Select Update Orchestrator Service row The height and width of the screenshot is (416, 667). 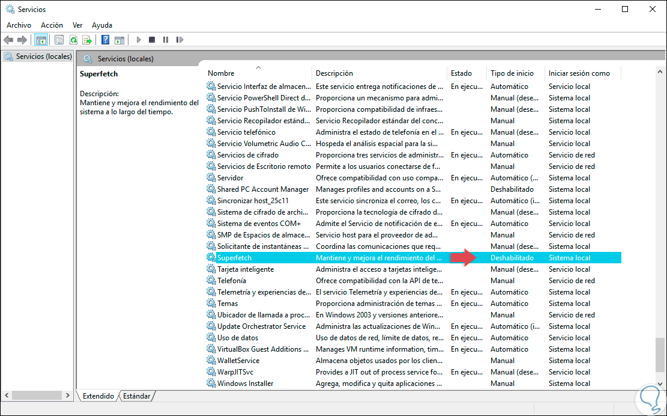(x=414, y=326)
